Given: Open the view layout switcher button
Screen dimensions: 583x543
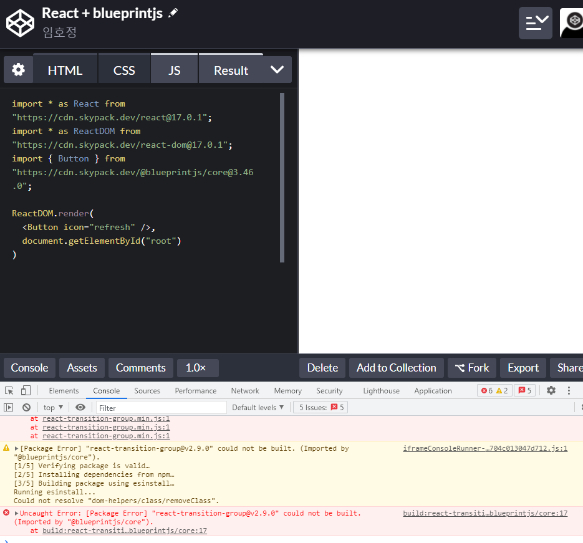Looking at the screenshot, I should [535, 22].
